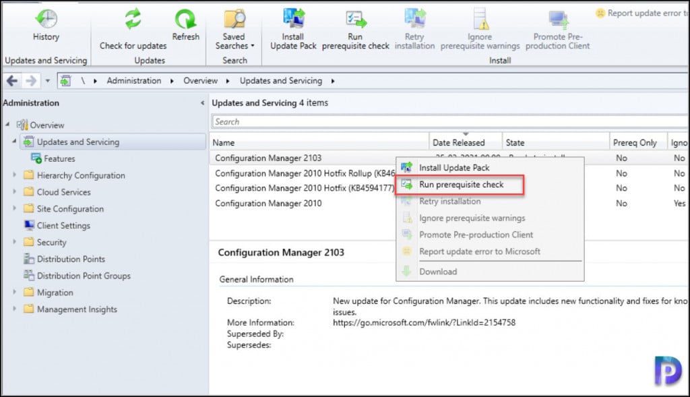Go back with the navigation arrow
The image size is (690, 397).
[12, 80]
